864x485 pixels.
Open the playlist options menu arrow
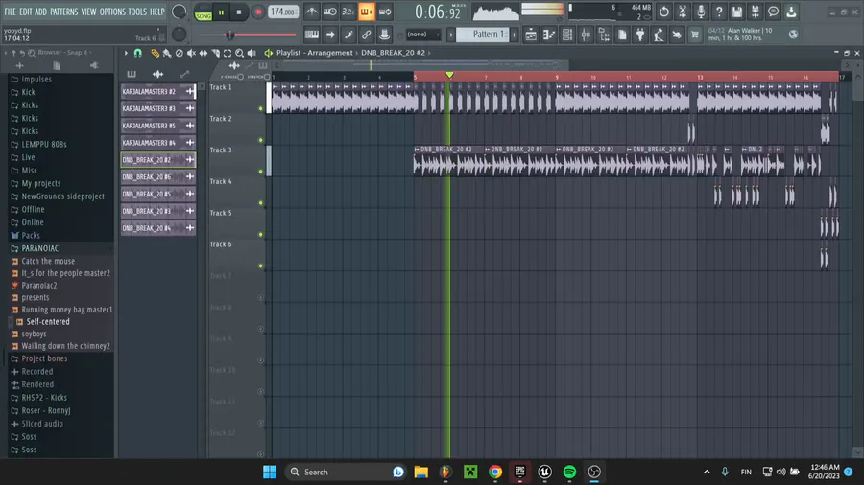126,53
